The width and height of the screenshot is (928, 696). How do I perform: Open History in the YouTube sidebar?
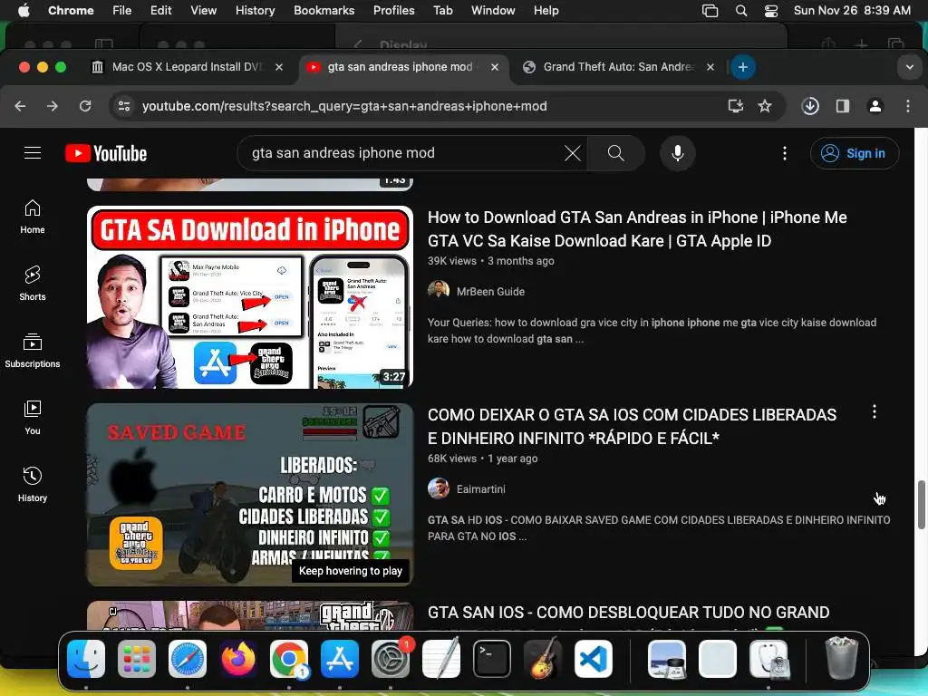coord(33,485)
